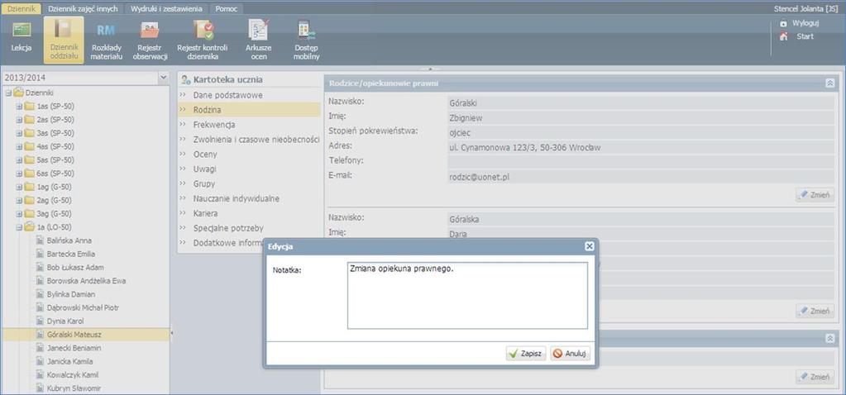Expand the 6as (SP-50) folder
846x395 pixels.
(19, 174)
